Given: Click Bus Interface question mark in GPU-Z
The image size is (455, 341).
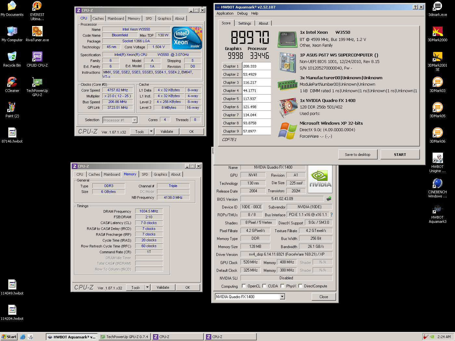Looking at the screenshot, I should click(331, 215).
